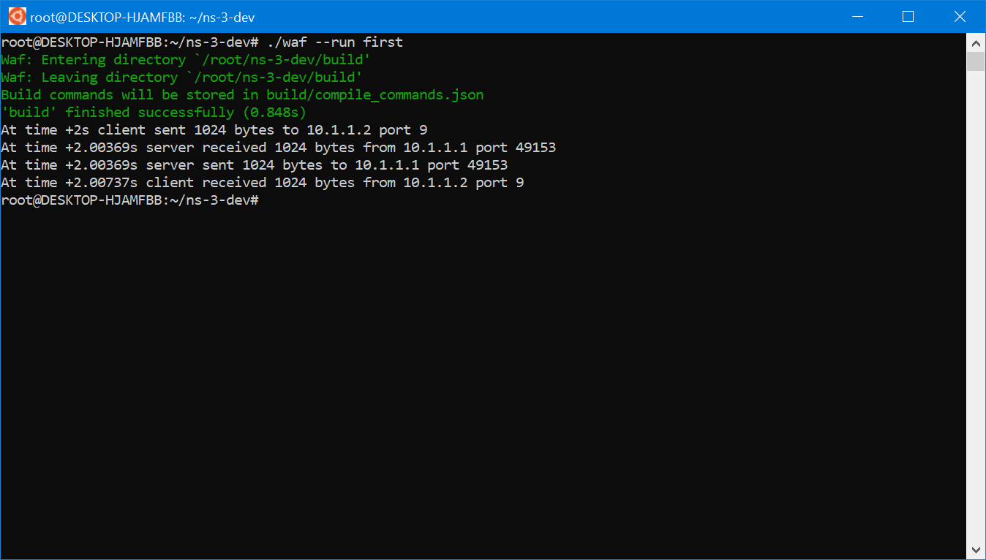The width and height of the screenshot is (986, 560).
Task: Click the last empty shell prompt line
Action: click(130, 200)
